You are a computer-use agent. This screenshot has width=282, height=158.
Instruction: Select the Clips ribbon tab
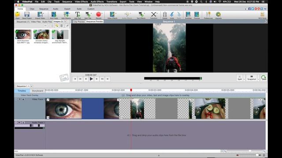[x=32, y=9]
